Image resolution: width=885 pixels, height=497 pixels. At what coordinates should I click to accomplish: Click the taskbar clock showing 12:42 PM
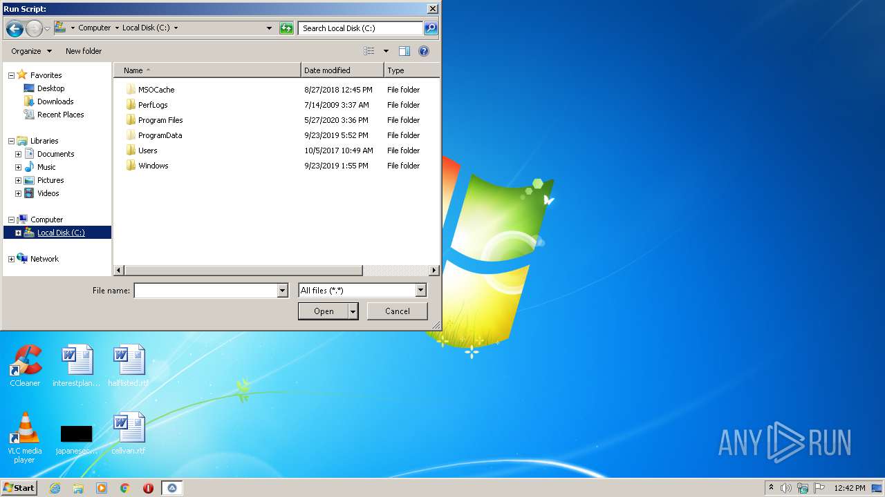[849, 488]
